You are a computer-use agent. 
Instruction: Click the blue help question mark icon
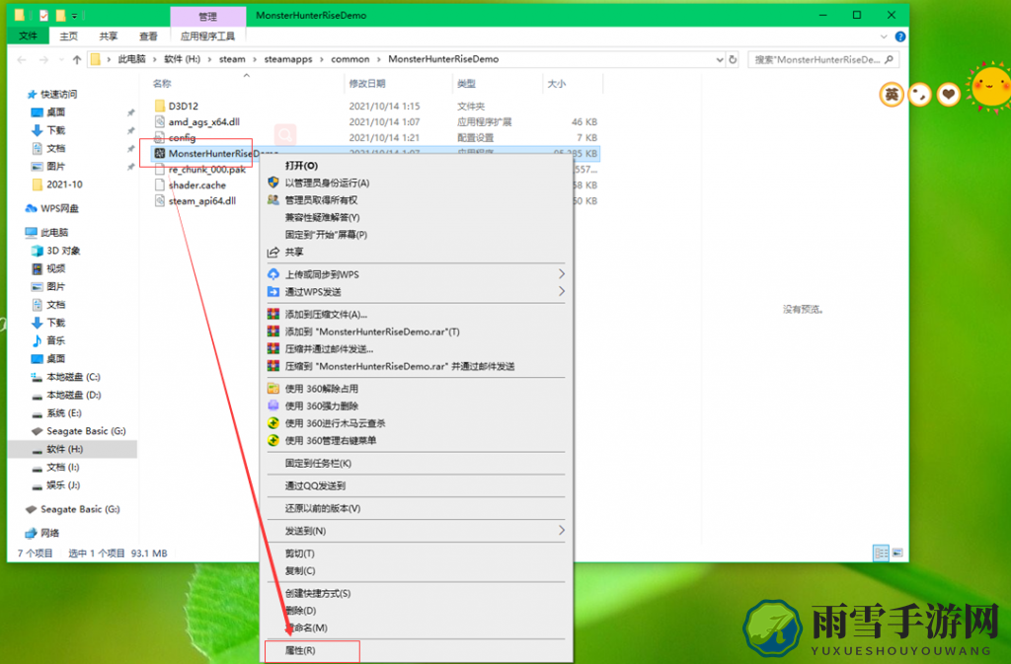(x=900, y=37)
